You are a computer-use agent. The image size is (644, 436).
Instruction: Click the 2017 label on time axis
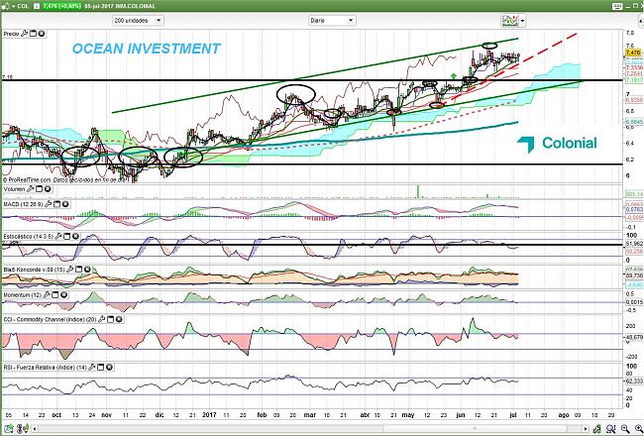[209, 415]
